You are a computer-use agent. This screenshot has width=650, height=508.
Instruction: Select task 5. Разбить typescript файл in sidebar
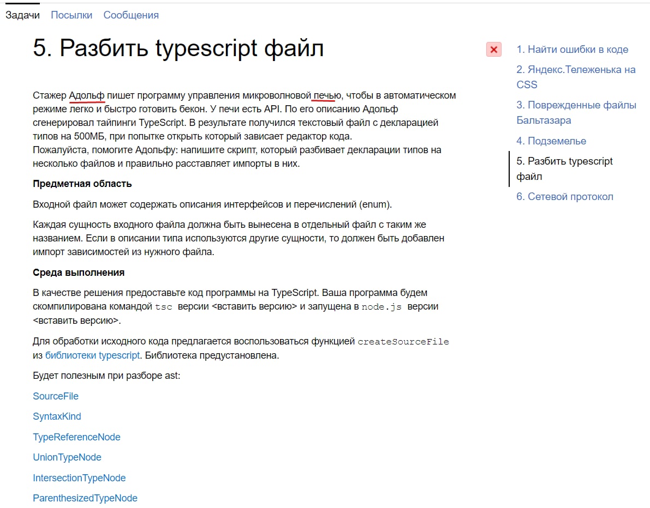(x=564, y=168)
